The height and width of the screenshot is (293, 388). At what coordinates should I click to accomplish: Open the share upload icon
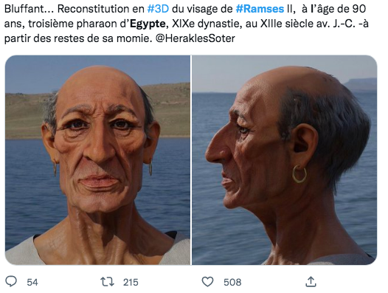[311, 282]
